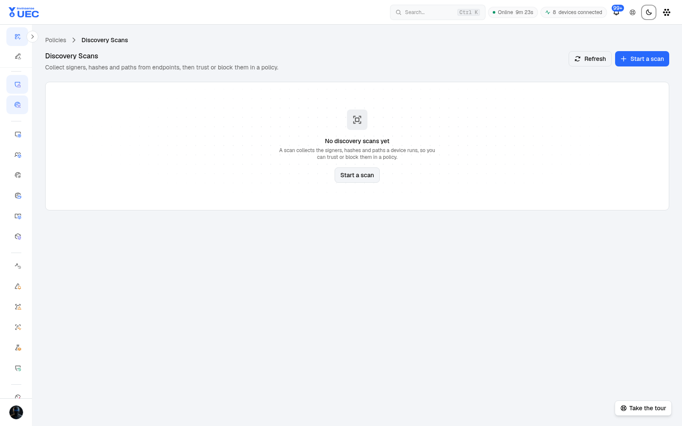Open the shield-with-lock policies sidebar icon
Screen dimensions: 682x426
pyautogui.click(x=17, y=84)
